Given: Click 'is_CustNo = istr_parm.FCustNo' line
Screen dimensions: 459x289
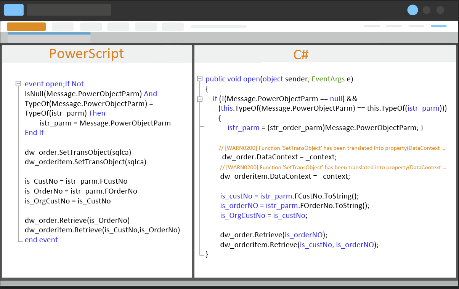Looking at the screenshot, I should click(x=76, y=181).
